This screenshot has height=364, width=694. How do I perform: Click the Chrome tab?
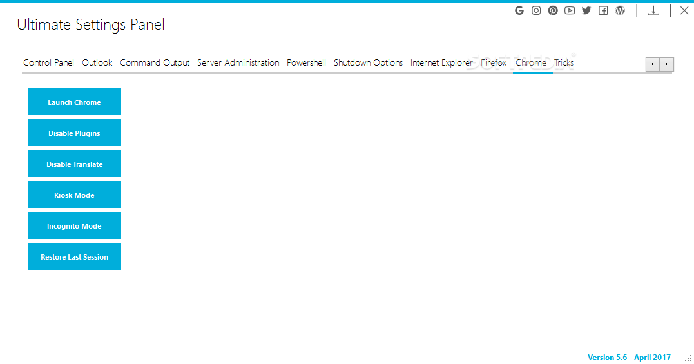click(531, 62)
